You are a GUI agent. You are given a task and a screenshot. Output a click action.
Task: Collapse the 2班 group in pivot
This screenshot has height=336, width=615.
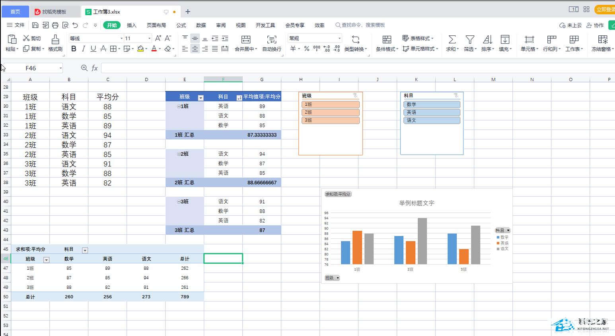[x=179, y=154]
